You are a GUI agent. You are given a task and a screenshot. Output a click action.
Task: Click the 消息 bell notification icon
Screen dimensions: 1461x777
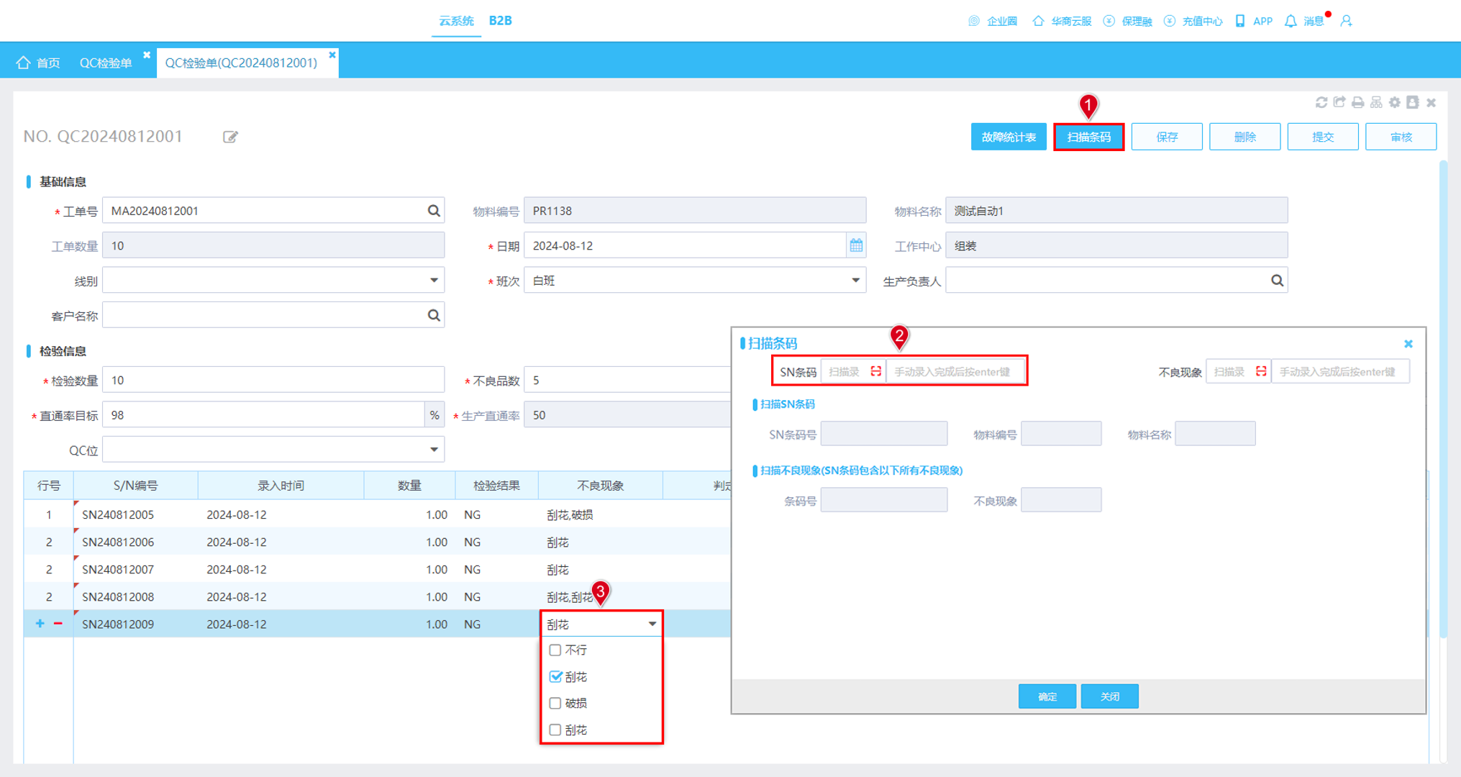point(1291,21)
